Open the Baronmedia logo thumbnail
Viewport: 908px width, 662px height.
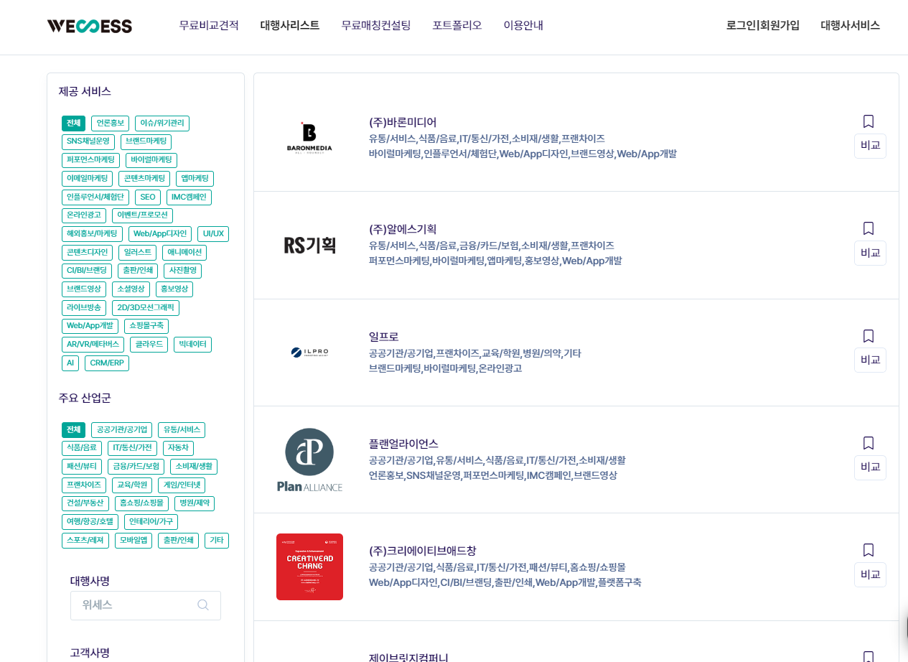(309, 137)
